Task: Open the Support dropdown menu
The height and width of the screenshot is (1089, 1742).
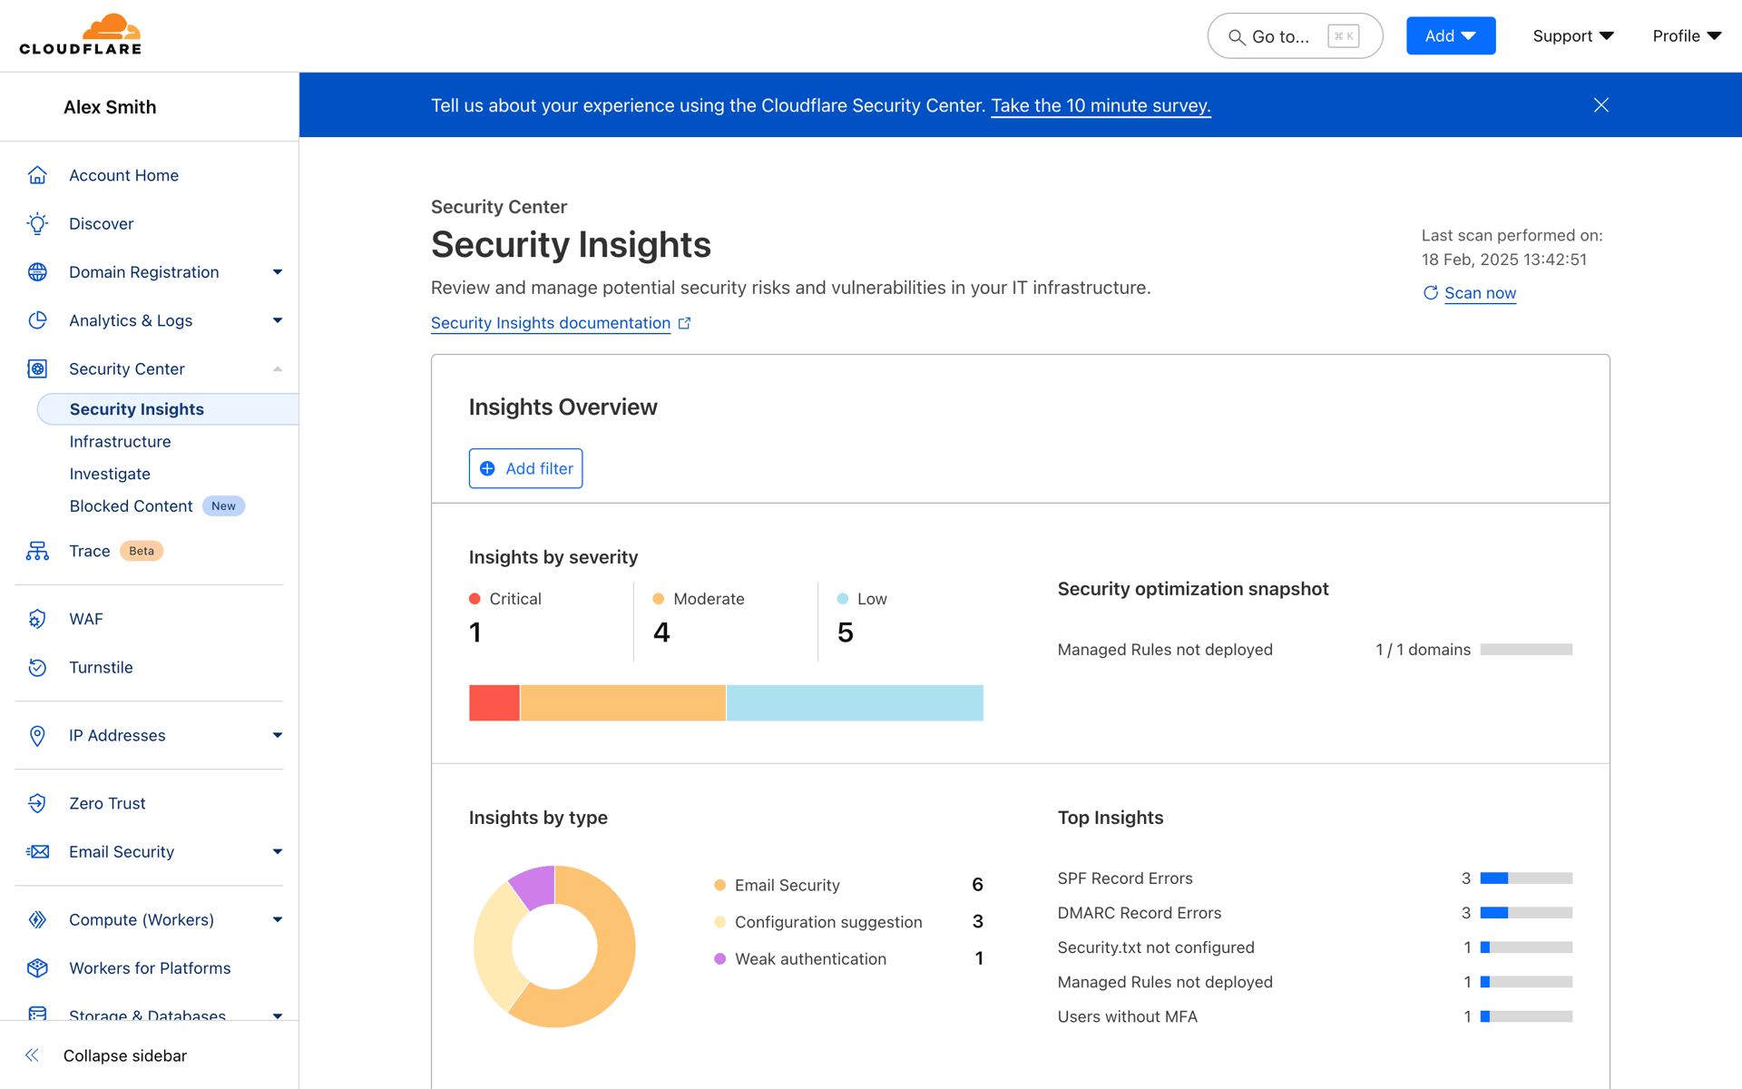Action: (x=1573, y=35)
